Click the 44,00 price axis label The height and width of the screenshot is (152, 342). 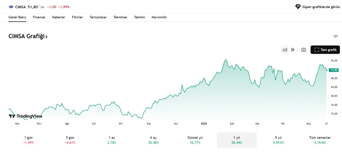[x=334, y=87]
